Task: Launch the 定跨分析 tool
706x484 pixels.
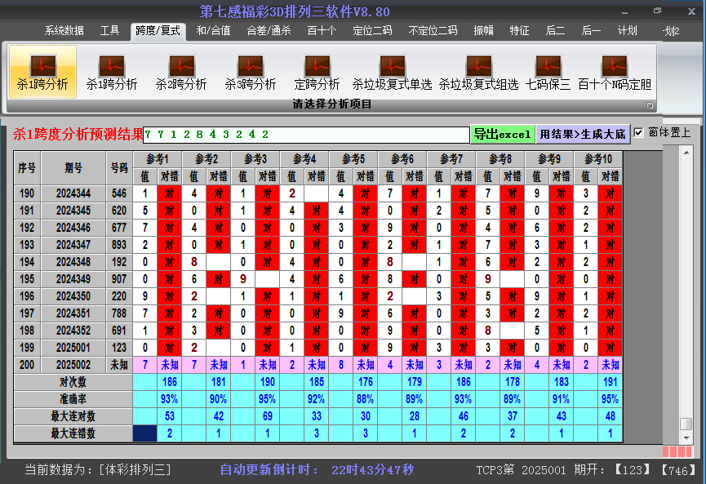Action: (317, 72)
